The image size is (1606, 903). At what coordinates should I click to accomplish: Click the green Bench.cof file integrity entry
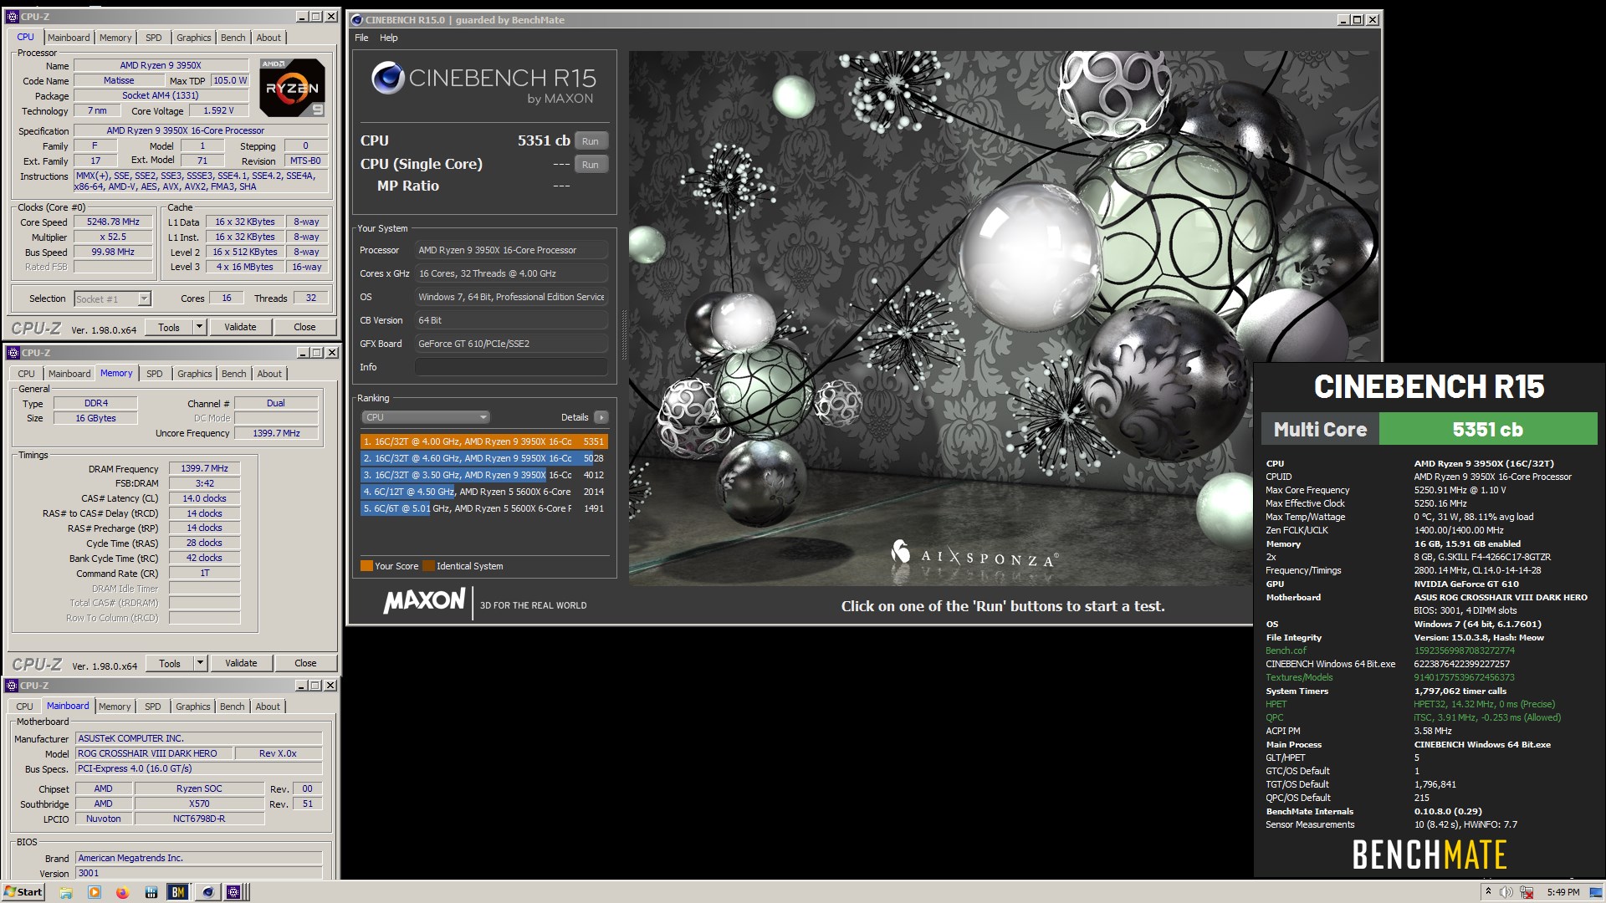click(1286, 650)
